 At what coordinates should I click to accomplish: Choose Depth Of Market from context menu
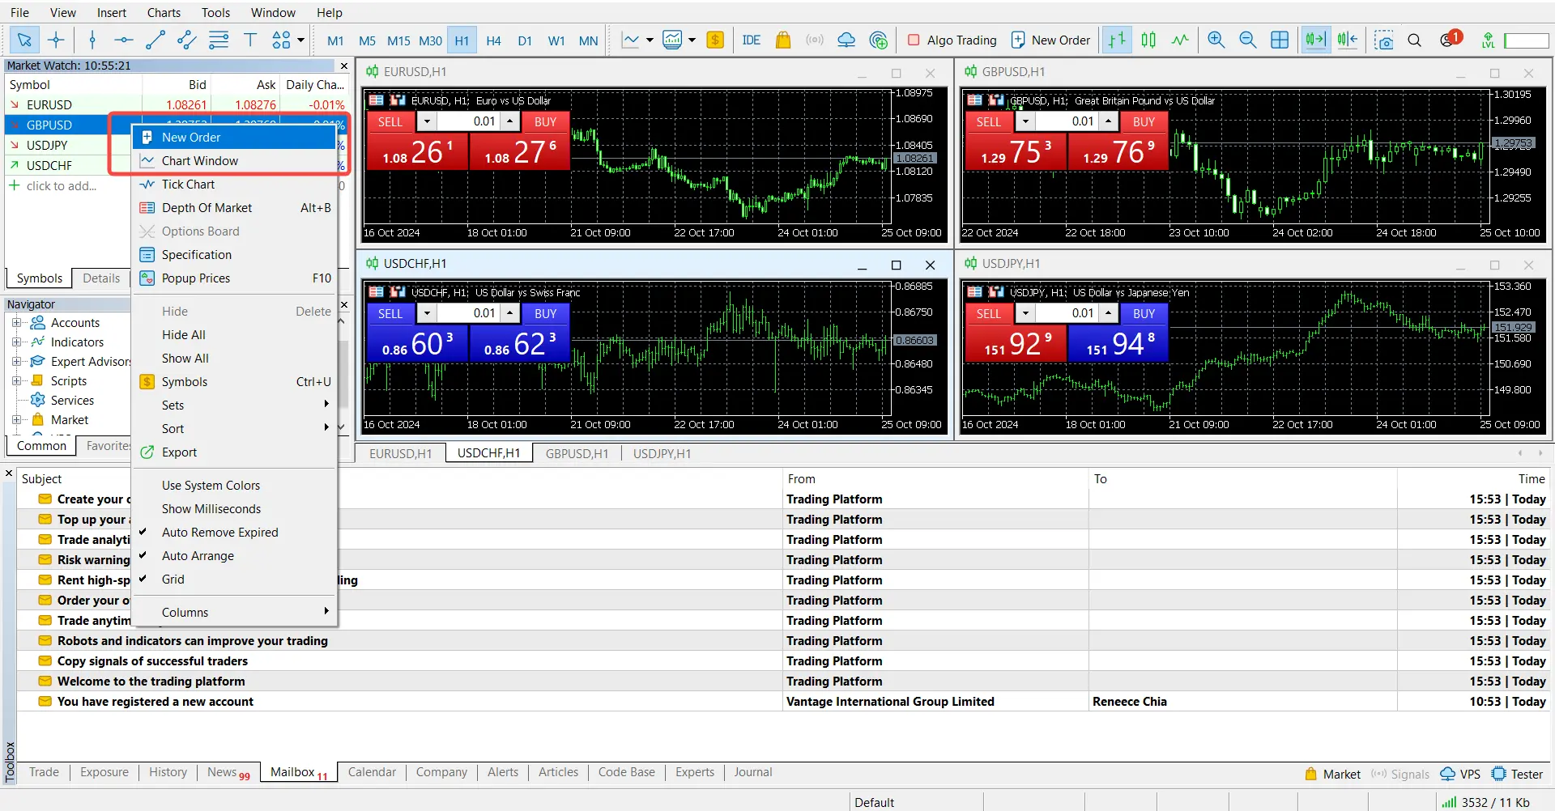[x=207, y=208]
